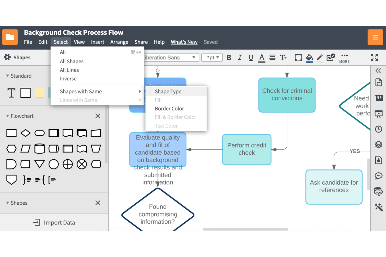Image resolution: width=386 pixels, height=257 pixels.
Task: Enter fullscreen mode with the expand icon
Action: tap(374, 57)
